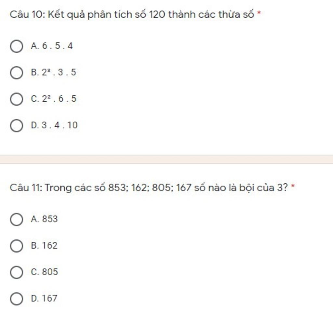333x322 pixels.
Task: Click the label text "6 . 5 . 4"
Action: click(57, 46)
